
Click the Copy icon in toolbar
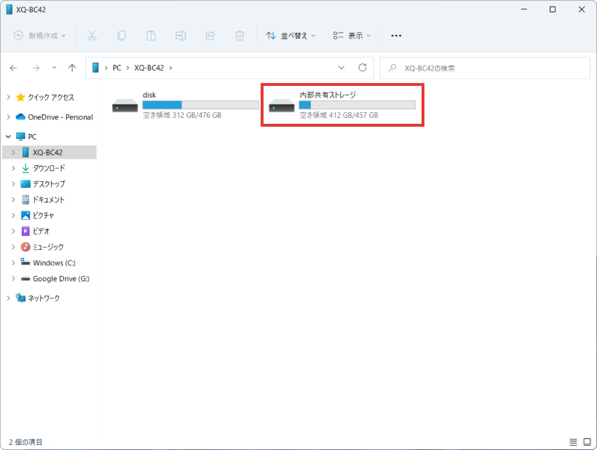tap(122, 36)
